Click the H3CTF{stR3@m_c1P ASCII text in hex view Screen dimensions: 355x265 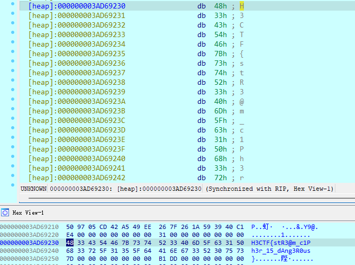coord(280,242)
